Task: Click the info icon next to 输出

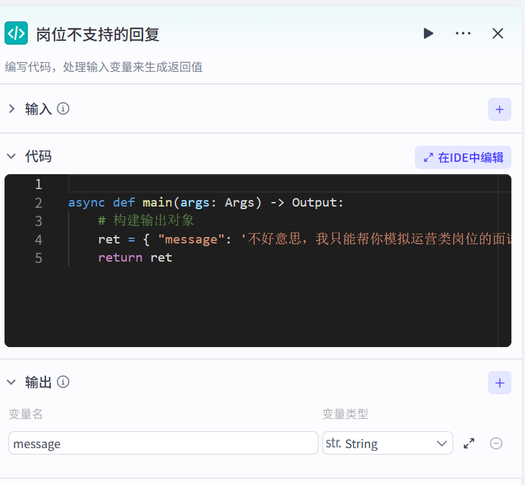Action: coord(63,382)
